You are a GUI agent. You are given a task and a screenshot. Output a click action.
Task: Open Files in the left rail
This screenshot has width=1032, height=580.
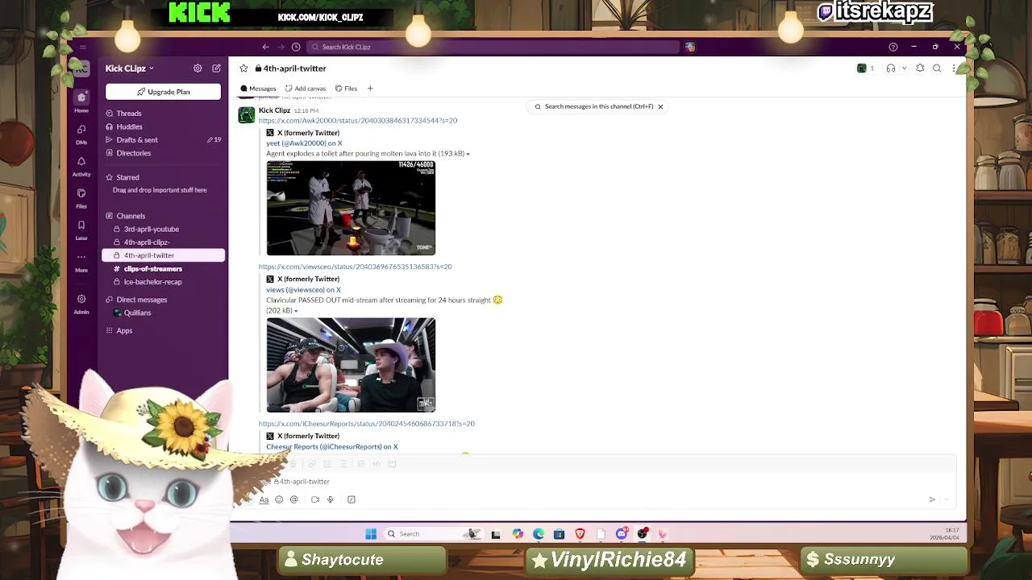(81, 198)
